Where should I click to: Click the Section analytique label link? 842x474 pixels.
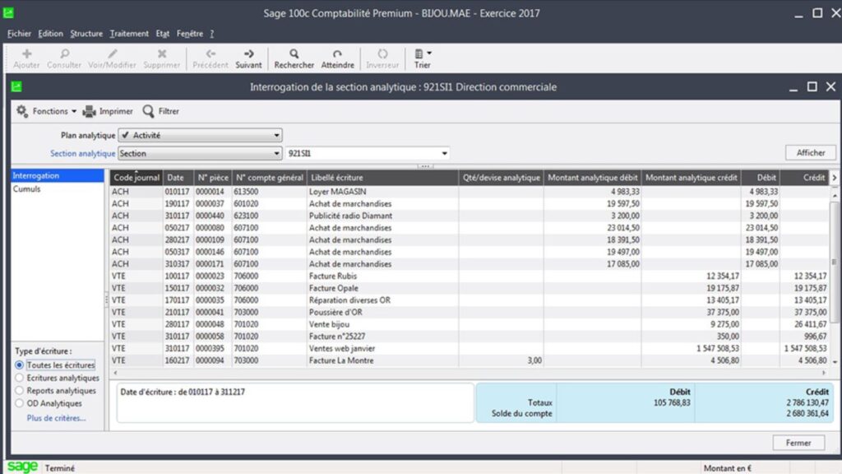point(83,153)
